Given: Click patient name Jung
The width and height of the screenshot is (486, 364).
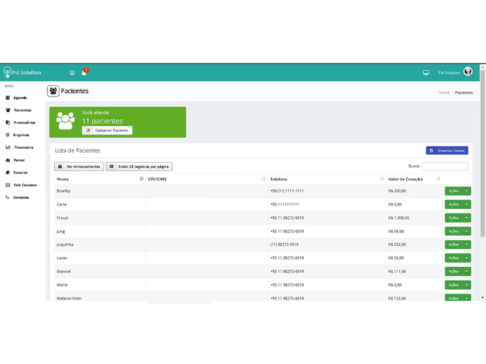Looking at the screenshot, I should tap(61, 231).
